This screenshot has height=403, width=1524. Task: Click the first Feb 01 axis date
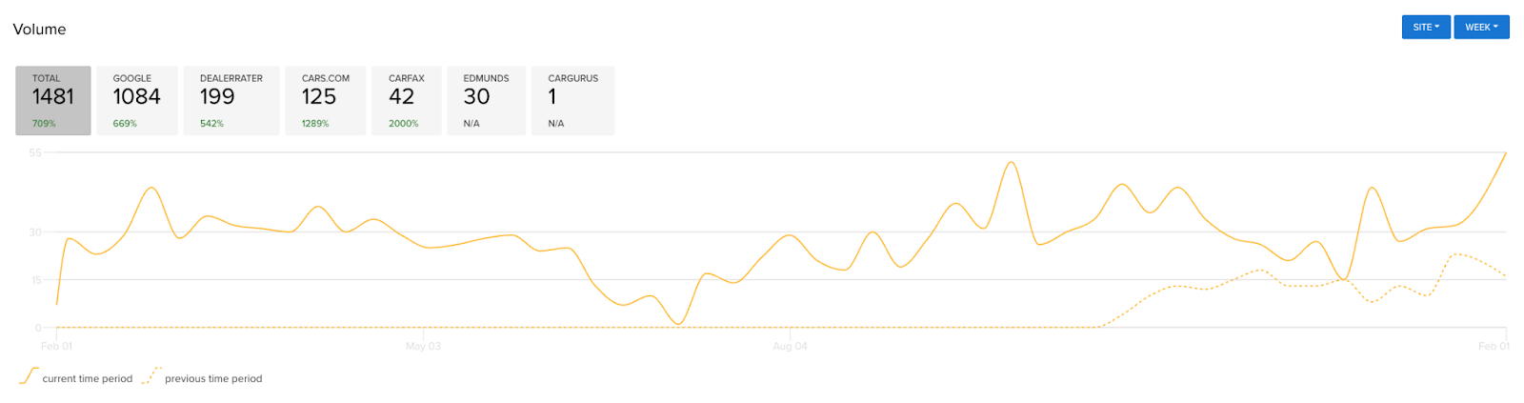[x=56, y=346]
